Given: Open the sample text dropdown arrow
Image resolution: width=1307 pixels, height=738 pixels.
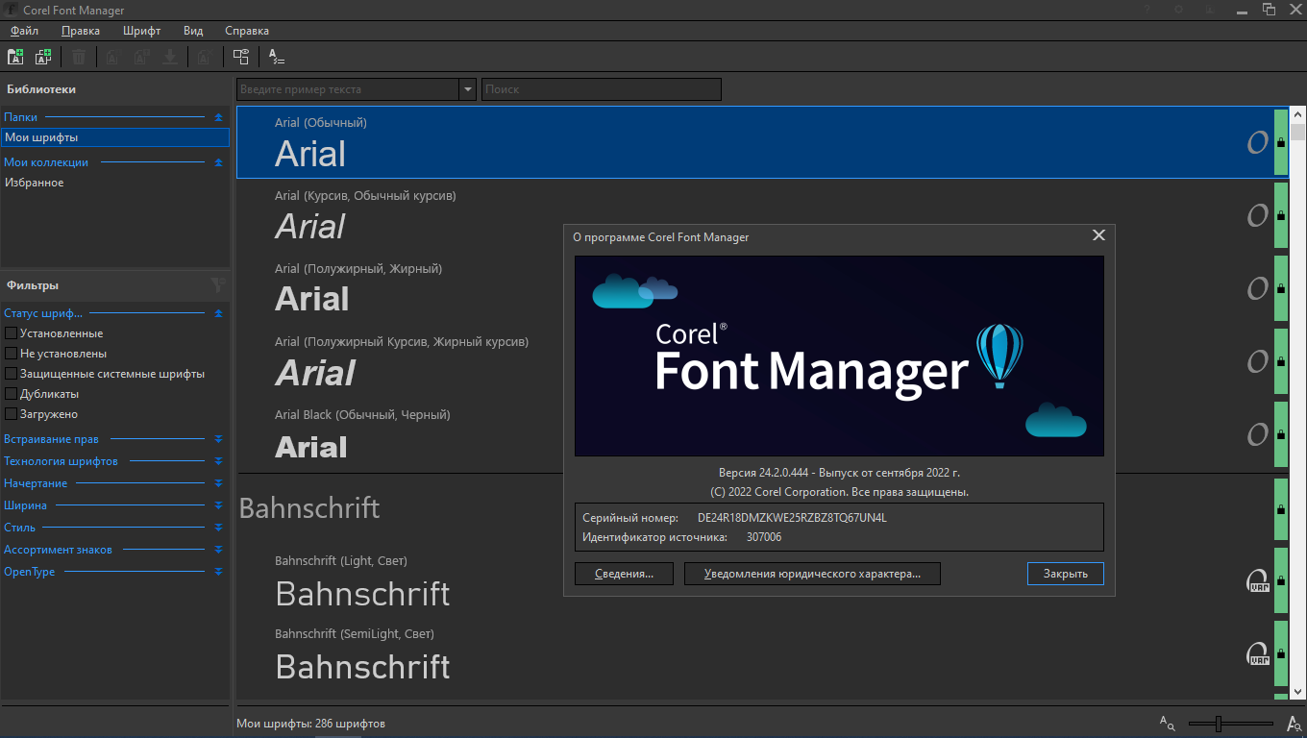Looking at the screenshot, I should [468, 89].
